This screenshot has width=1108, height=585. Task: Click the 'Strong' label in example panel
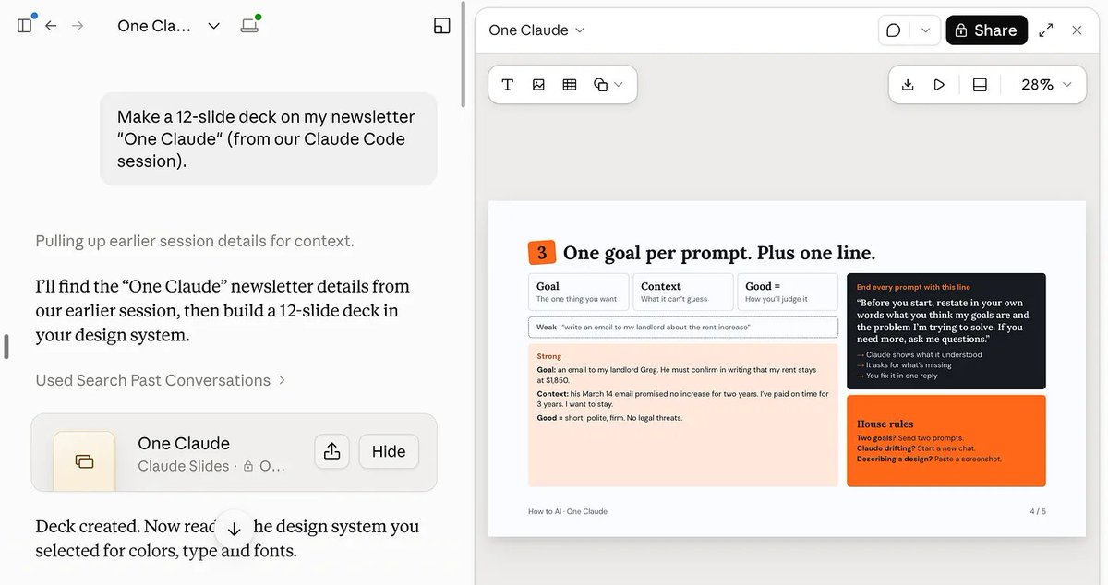[549, 356]
